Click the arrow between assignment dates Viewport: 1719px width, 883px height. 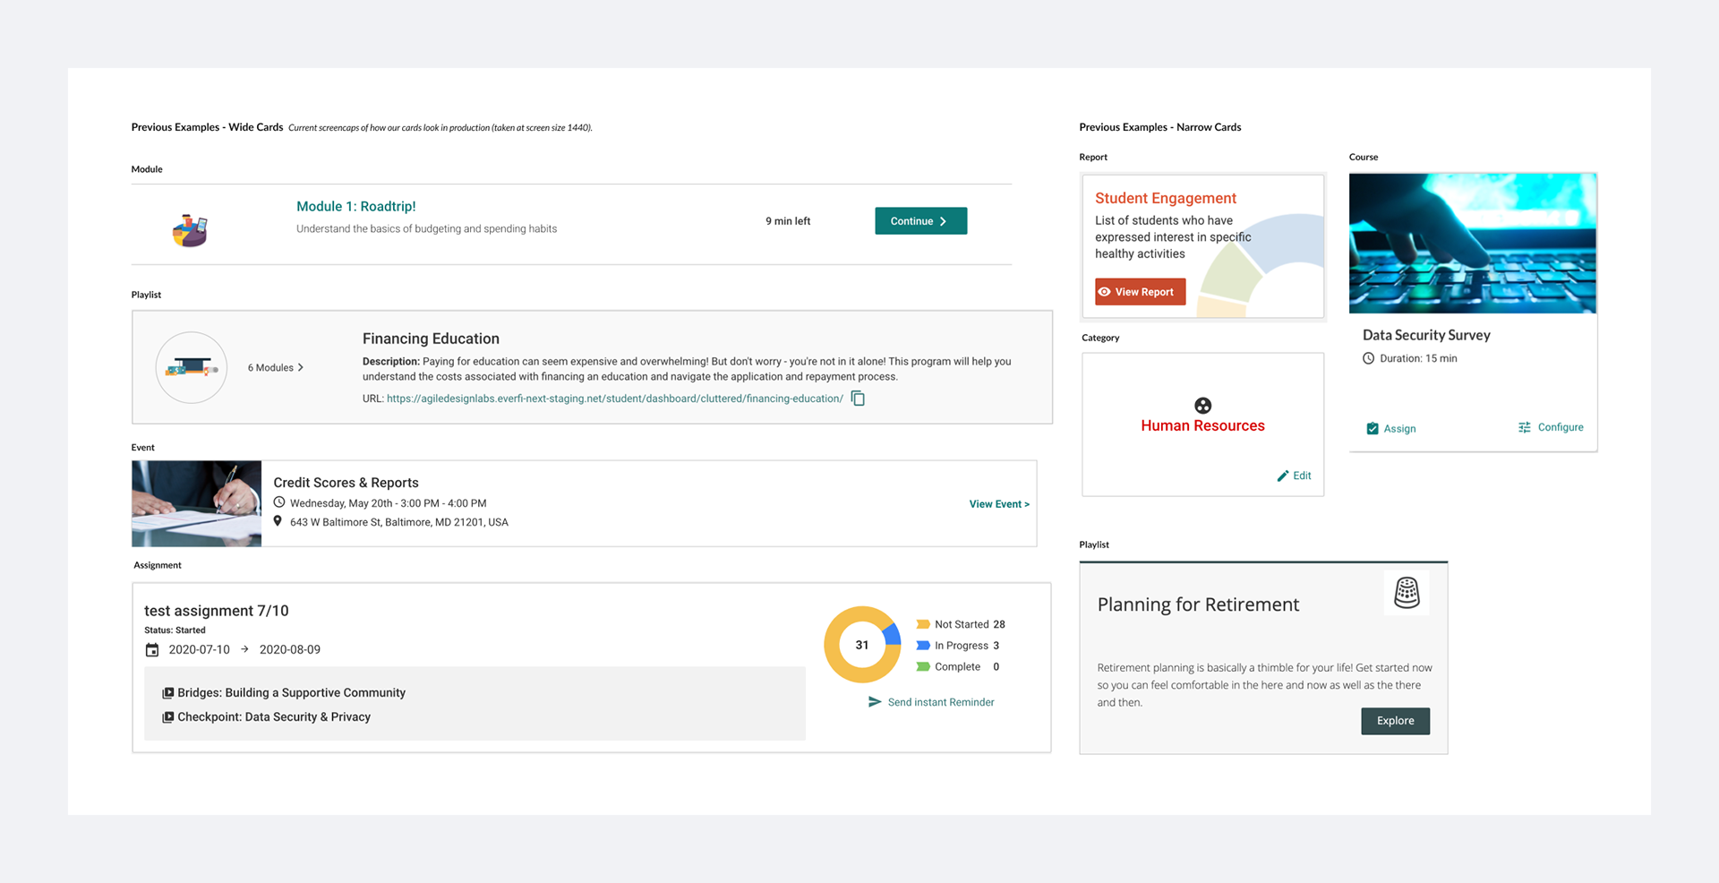tap(244, 649)
